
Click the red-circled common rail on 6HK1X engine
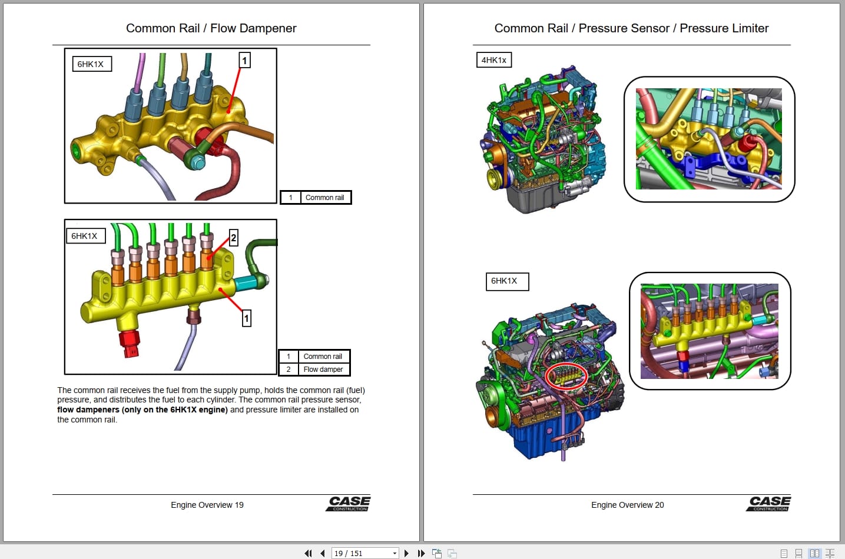[x=565, y=375]
